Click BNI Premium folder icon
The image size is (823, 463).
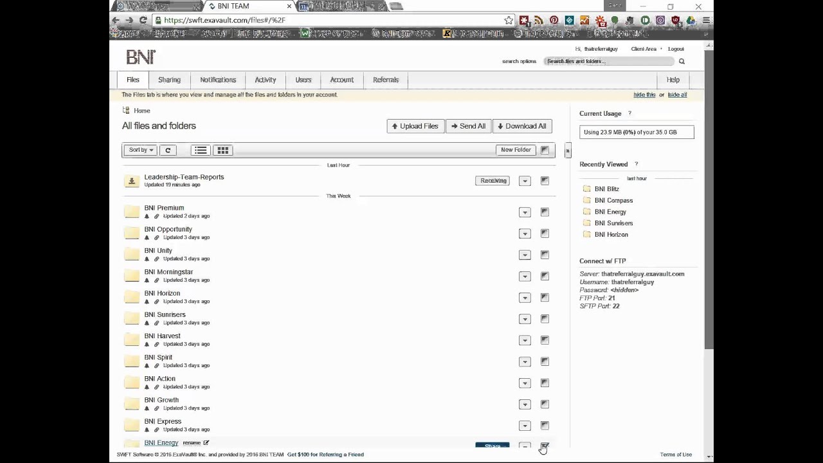[132, 212]
